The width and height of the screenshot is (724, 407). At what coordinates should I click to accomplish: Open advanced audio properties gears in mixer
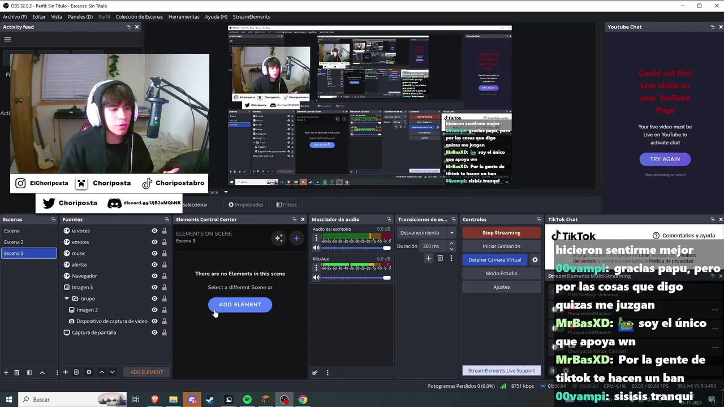point(315,373)
